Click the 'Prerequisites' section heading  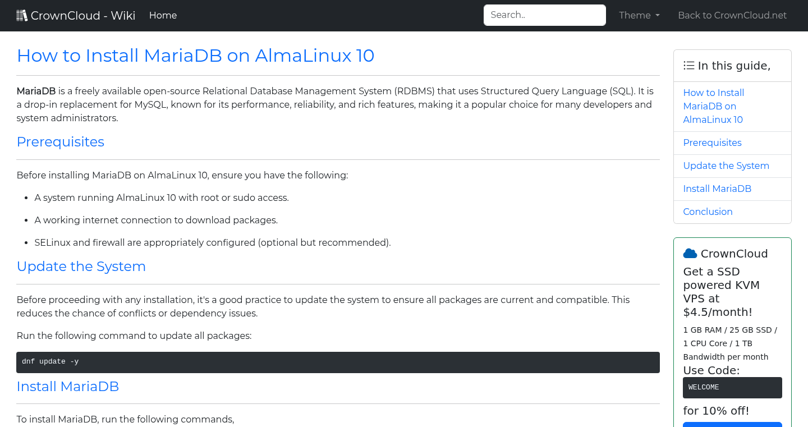pyautogui.click(x=60, y=142)
